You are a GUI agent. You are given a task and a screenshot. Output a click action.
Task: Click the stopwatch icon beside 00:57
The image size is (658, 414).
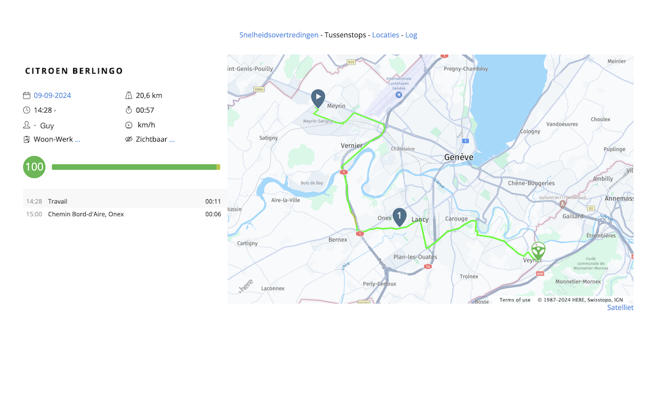click(129, 110)
